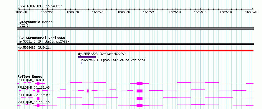Select the small first exon of NM_016081

(38, 84)
